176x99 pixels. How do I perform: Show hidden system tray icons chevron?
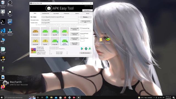coord(154,98)
